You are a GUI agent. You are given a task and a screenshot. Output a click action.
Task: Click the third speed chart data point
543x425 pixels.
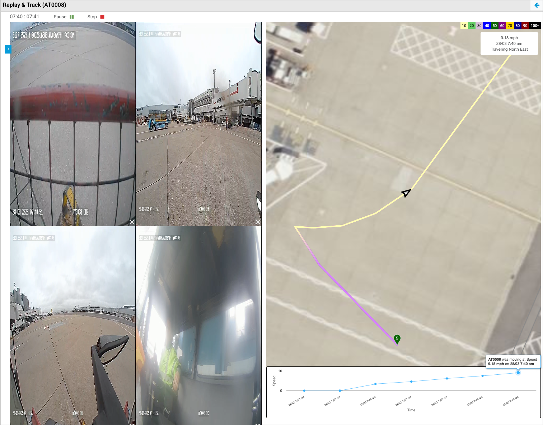click(375, 384)
